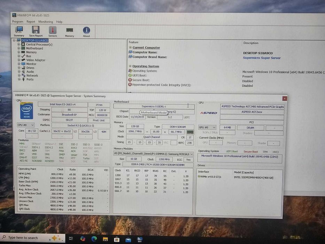This screenshot has width=325, height=244.
Task: Open the GPU #0 selector dropdown
Action: pos(207,127)
